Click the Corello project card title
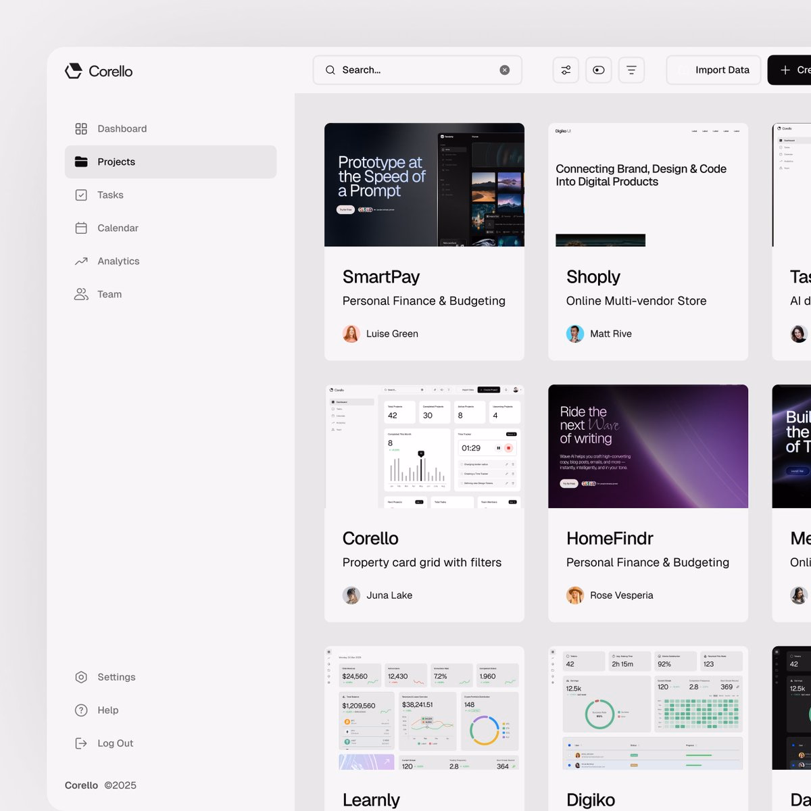 (370, 539)
